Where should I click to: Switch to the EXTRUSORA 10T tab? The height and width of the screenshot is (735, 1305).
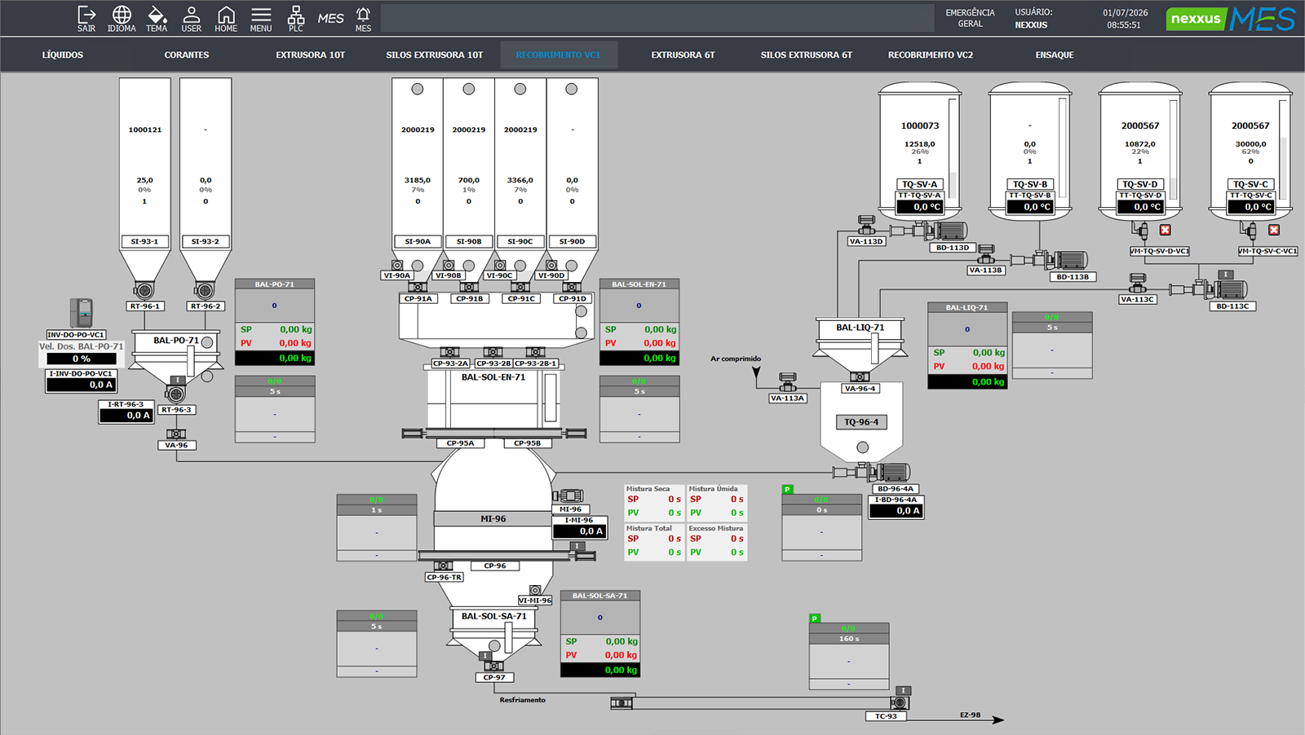click(x=310, y=55)
